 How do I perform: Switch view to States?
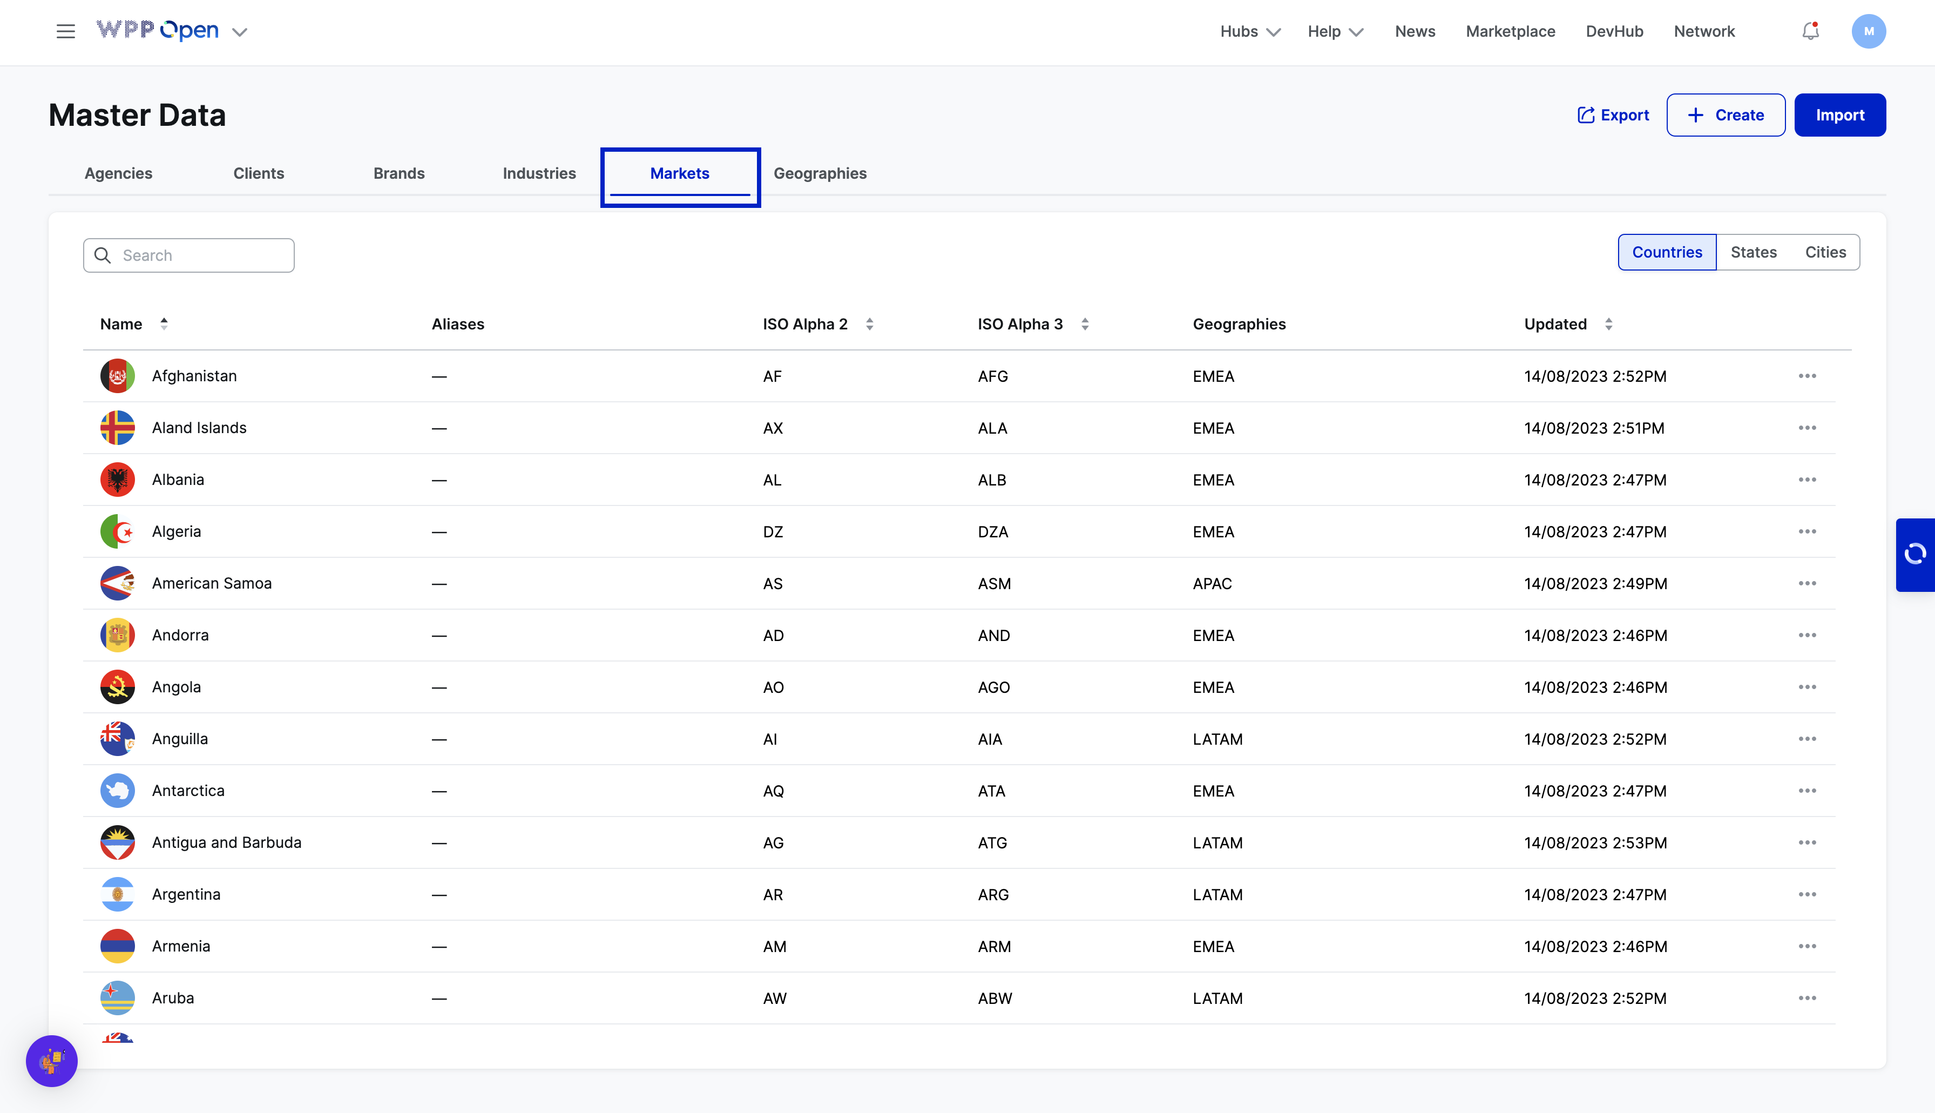point(1753,252)
